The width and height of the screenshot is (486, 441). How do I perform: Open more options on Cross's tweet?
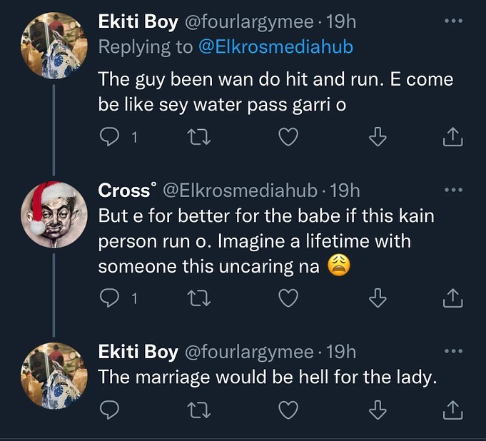click(x=453, y=191)
